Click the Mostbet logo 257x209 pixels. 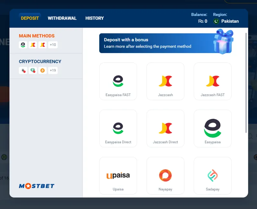pyautogui.click(x=36, y=186)
